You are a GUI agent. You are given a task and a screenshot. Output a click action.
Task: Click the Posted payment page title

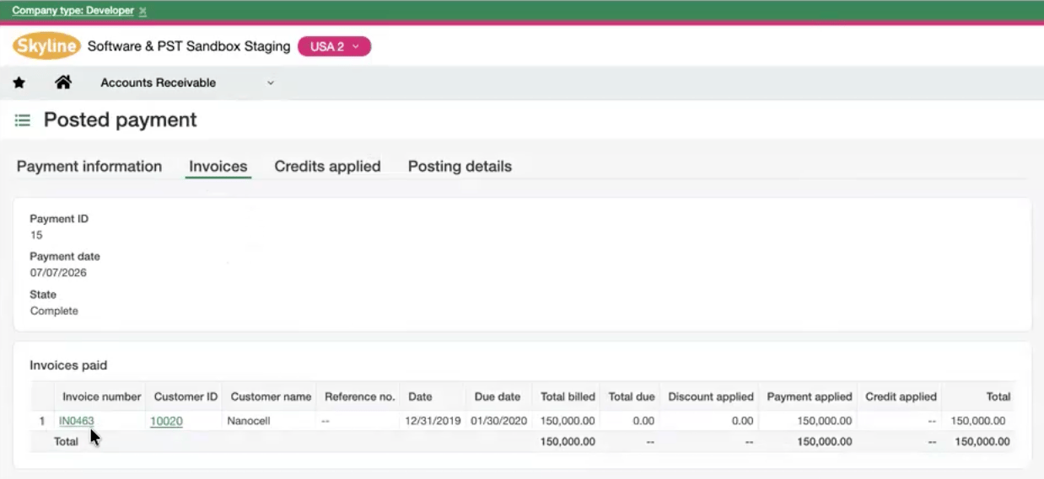(121, 120)
